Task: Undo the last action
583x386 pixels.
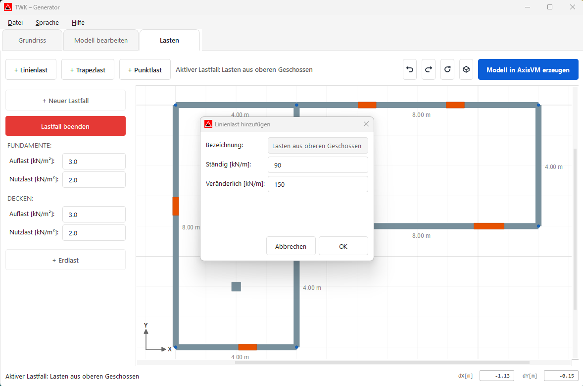Action: pyautogui.click(x=409, y=69)
